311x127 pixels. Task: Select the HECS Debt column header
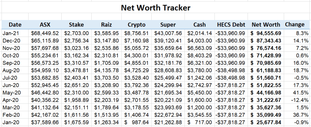(231, 25)
